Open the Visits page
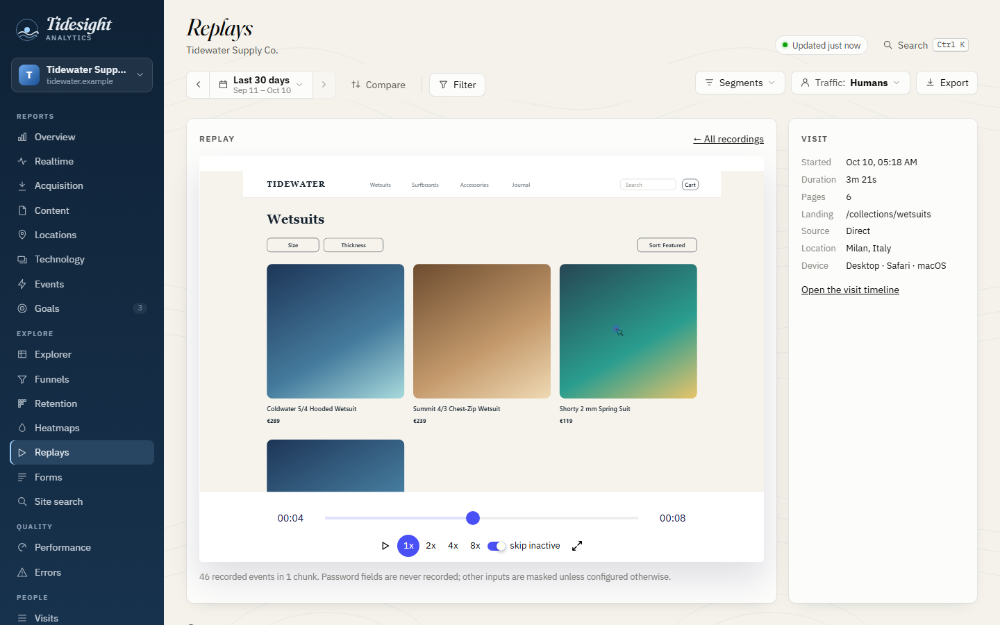1000x625 pixels. click(x=82, y=618)
